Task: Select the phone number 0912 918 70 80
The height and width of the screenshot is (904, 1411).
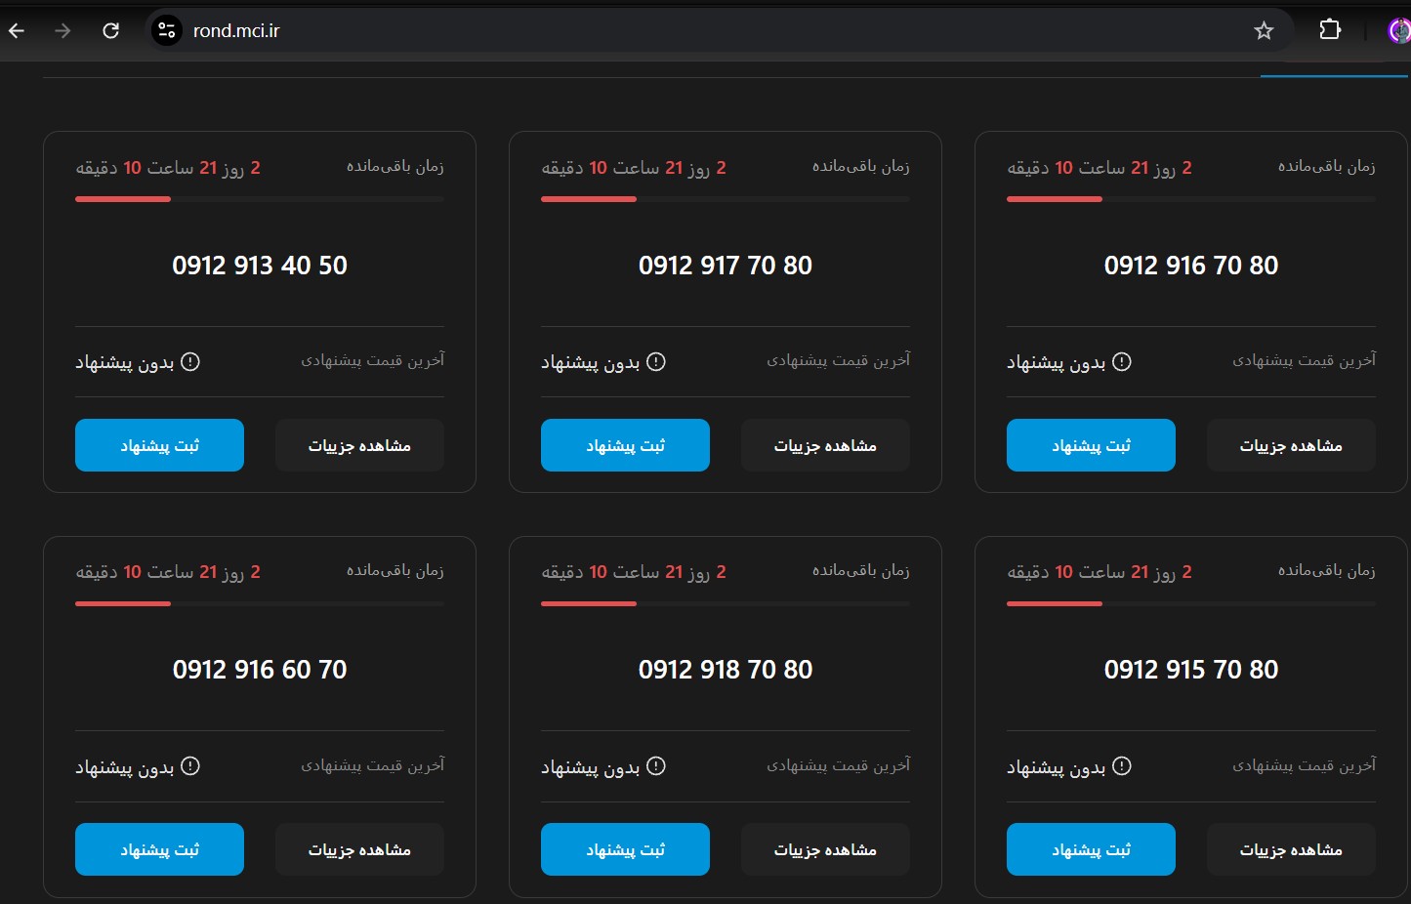Action: coord(726,670)
